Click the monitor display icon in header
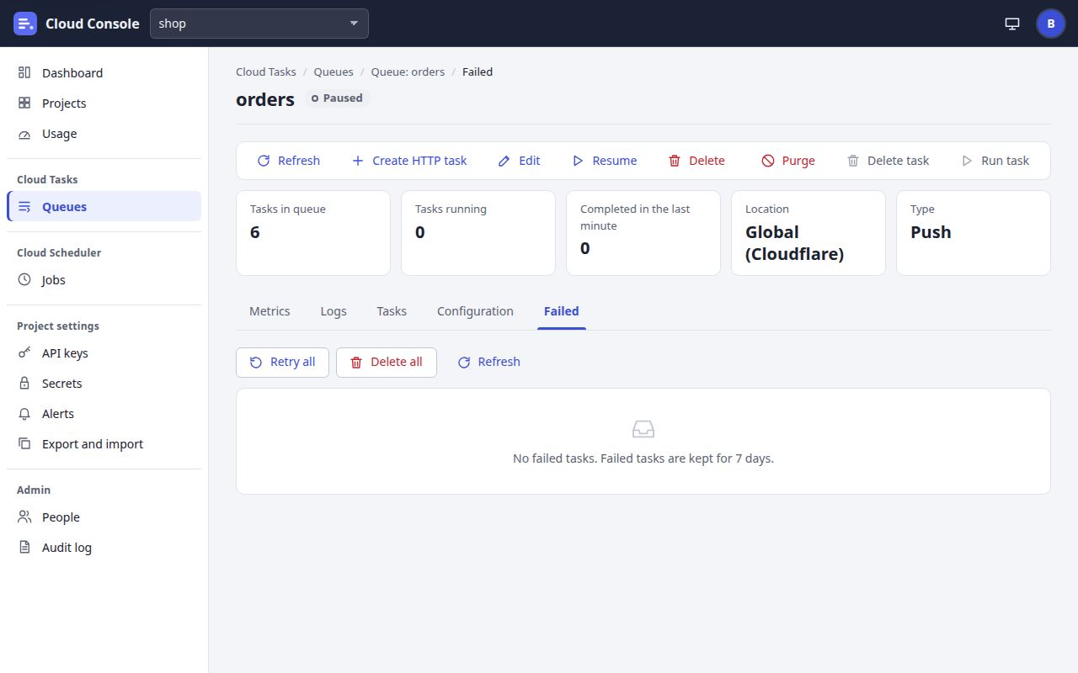The width and height of the screenshot is (1078, 673). [1012, 24]
